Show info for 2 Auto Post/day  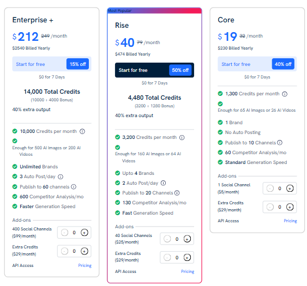point(163,183)
